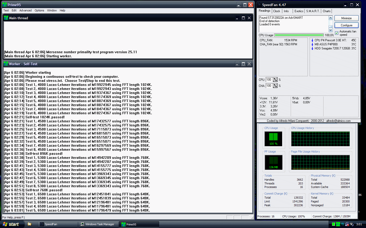Click the HDD Seagate temperature arrow icon
This screenshot has width=366, height=228.
pos(312,48)
